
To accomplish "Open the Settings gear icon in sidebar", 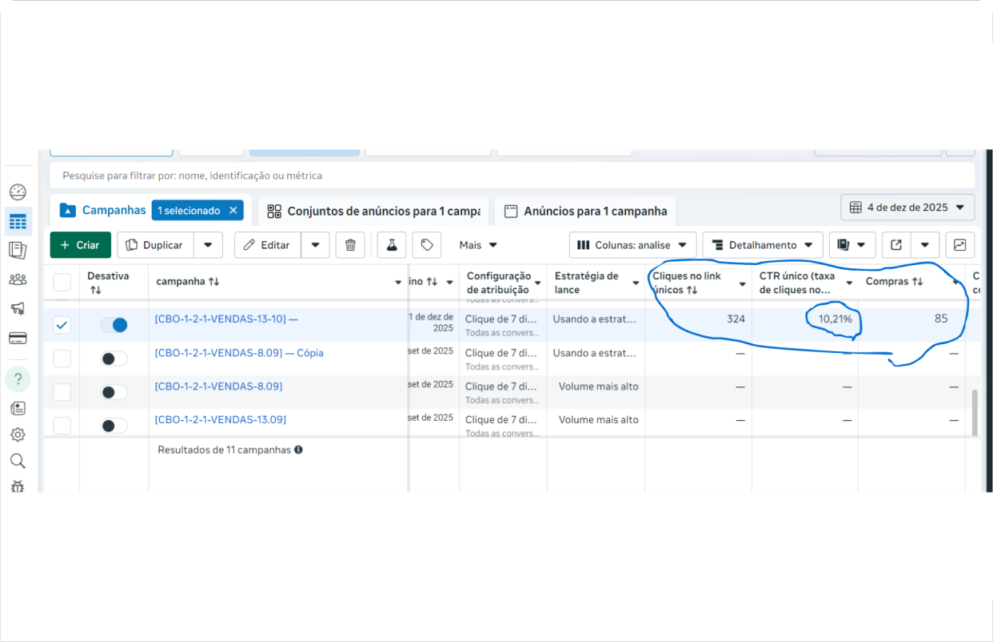I will tap(18, 434).
